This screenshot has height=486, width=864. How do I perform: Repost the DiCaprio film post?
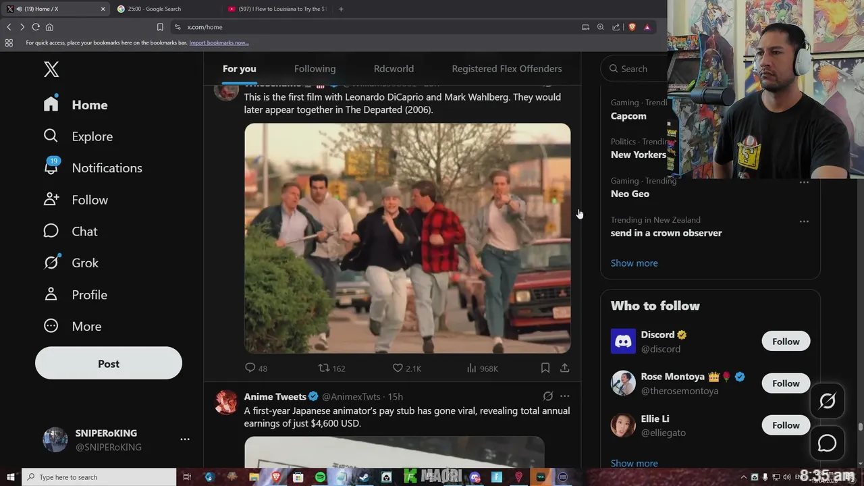[331, 368]
